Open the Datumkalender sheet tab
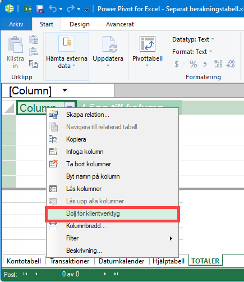Viewport: 244px width, 282px height. tap(122, 261)
